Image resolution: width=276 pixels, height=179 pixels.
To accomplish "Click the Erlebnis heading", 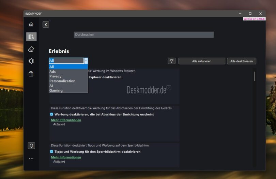I will (59, 51).
